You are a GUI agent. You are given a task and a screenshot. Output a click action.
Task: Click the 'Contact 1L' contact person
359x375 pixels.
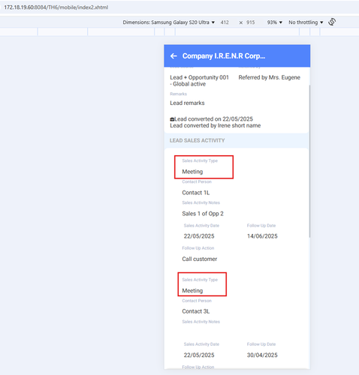point(196,193)
